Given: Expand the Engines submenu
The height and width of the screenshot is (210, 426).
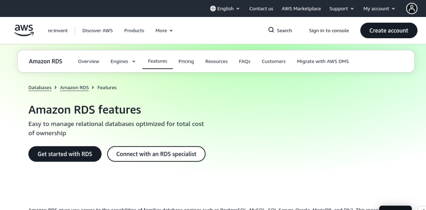Looking at the screenshot, I should (123, 61).
